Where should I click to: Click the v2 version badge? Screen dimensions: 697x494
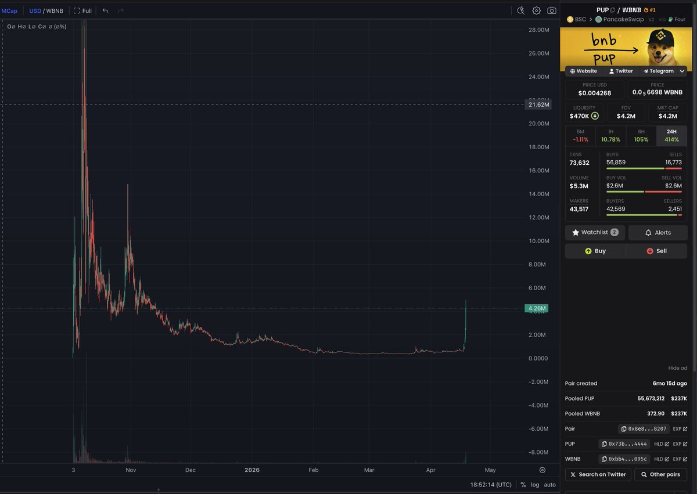pyautogui.click(x=651, y=19)
